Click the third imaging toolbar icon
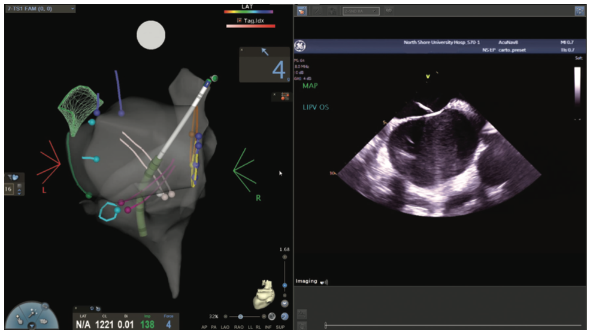Viewport: 593px width, 334px height. 332,11
